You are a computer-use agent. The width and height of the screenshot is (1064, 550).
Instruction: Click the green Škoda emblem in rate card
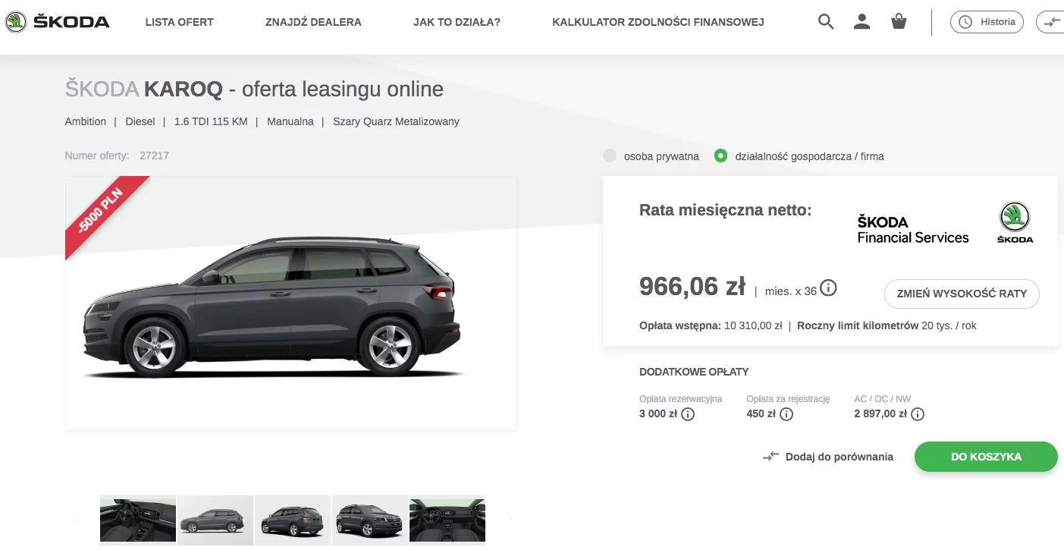[1015, 222]
